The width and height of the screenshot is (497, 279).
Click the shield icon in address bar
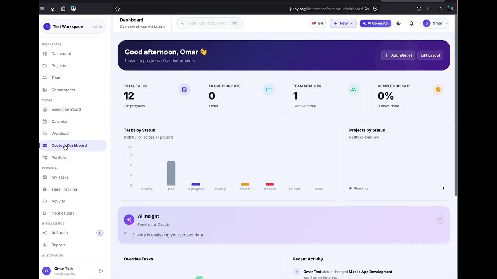pos(375,9)
